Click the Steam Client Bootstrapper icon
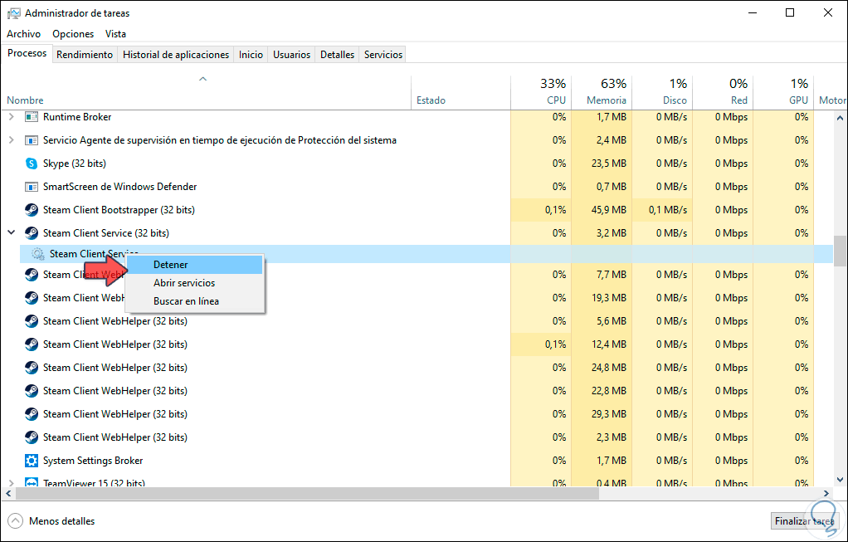The height and width of the screenshot is (542, 848). click(x=32, y=210)
